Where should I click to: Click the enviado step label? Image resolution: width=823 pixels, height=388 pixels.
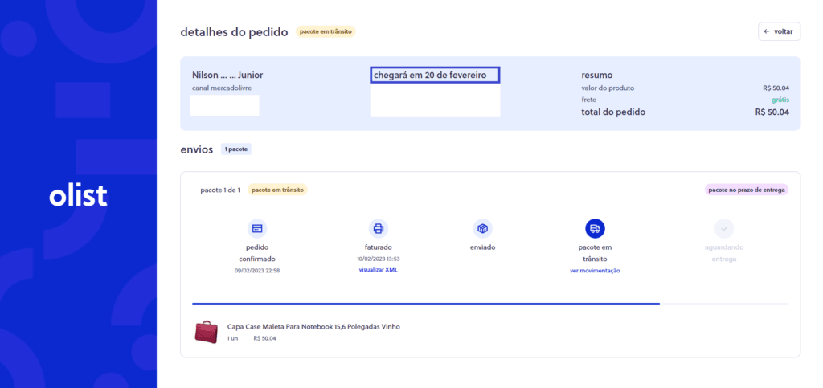coord(482,247)
